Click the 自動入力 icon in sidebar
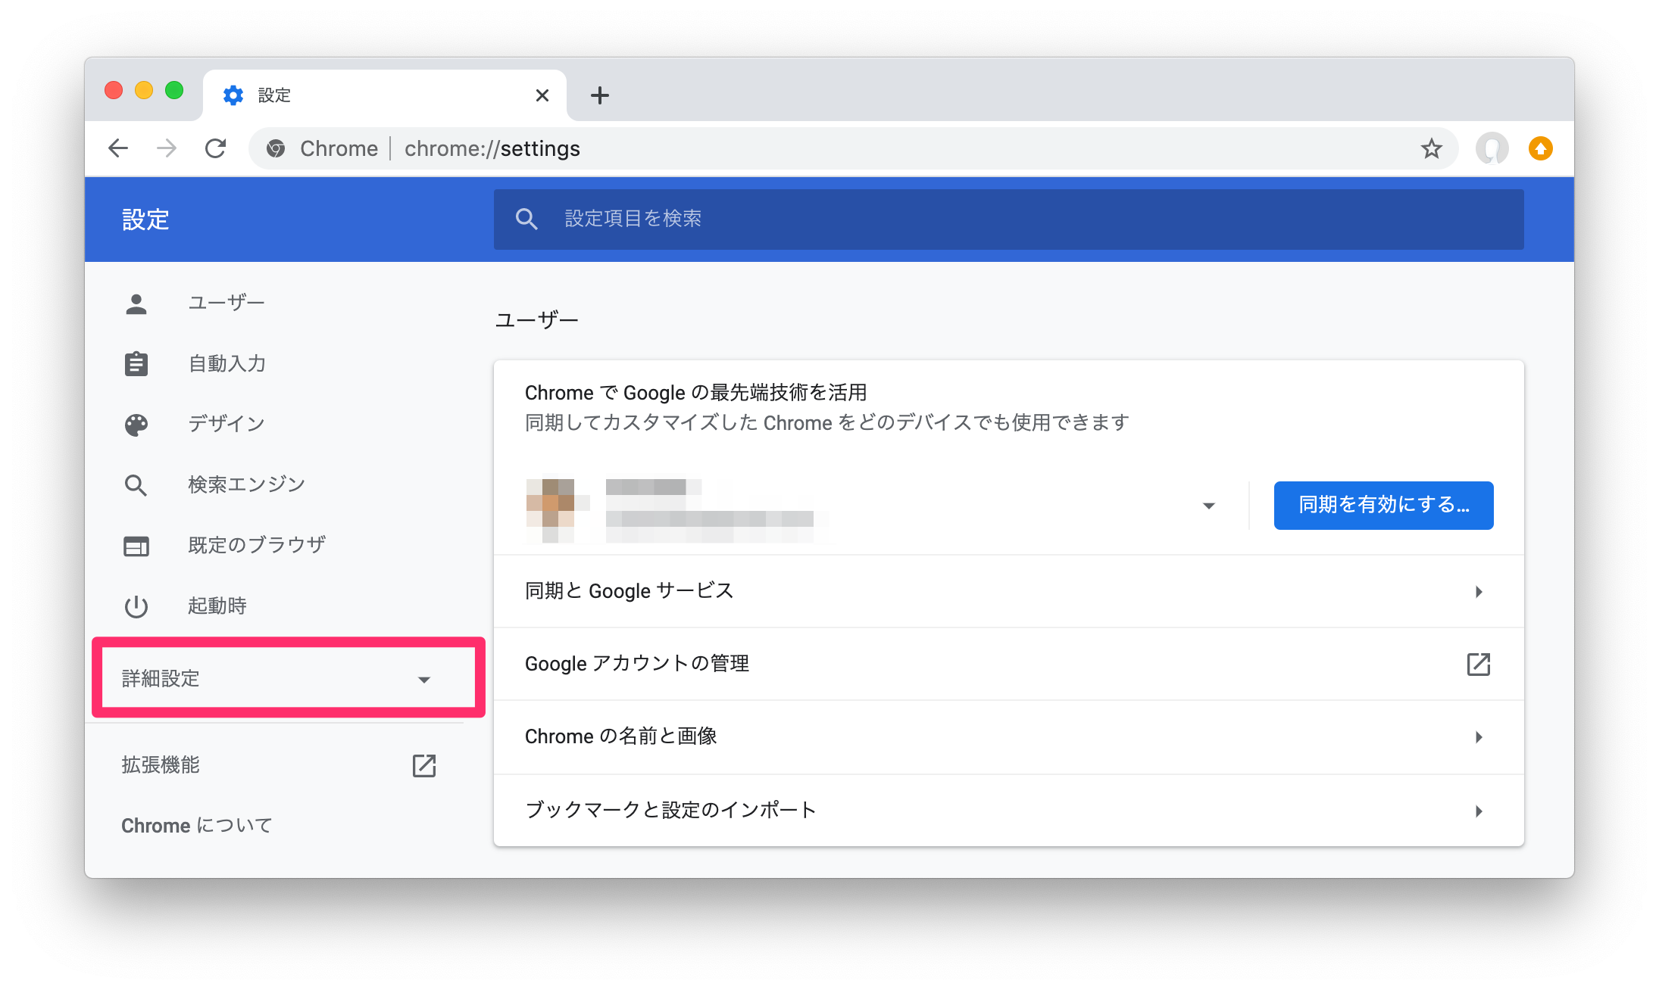Viewport: 1659px width, 990px height. [x=137, y=363]
